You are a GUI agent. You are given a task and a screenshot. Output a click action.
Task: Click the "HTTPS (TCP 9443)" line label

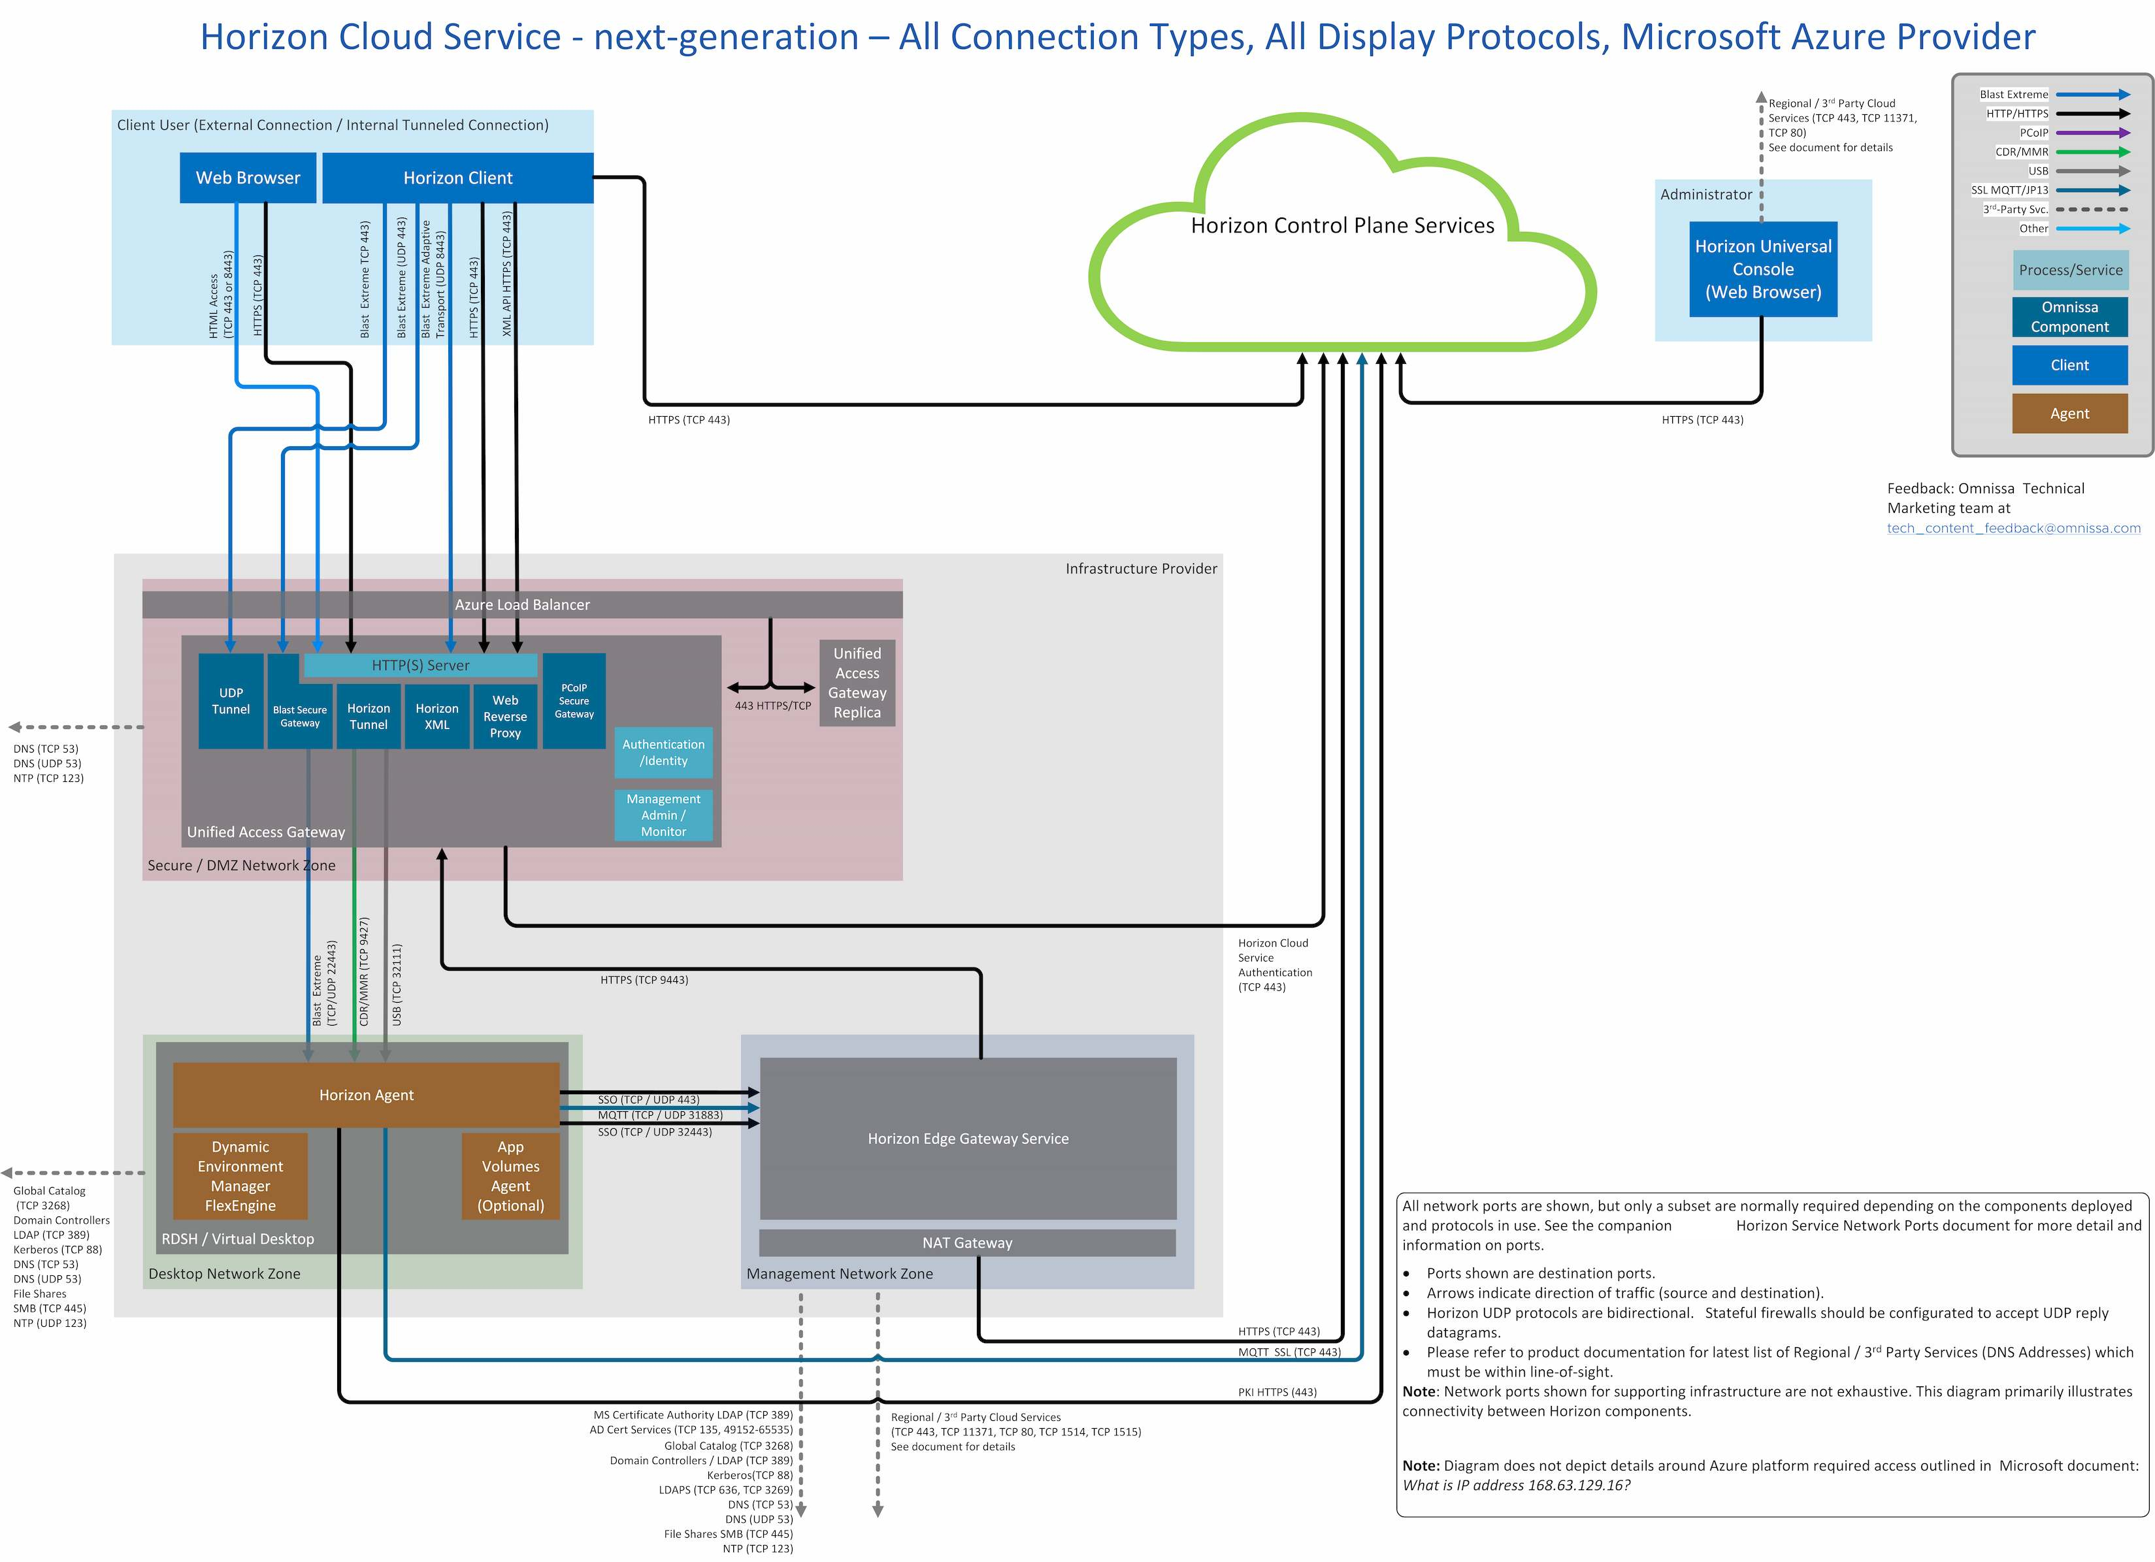(644, 979)
